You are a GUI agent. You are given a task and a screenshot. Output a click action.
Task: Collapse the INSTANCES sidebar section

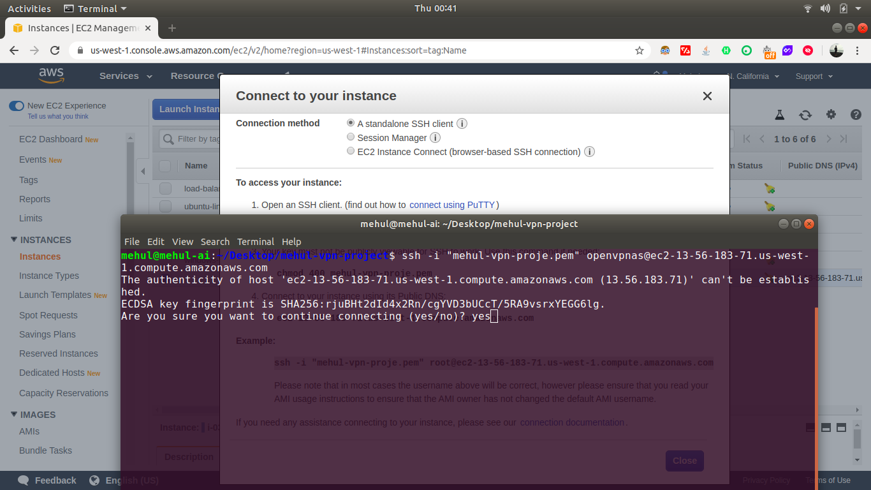[14, 240]
